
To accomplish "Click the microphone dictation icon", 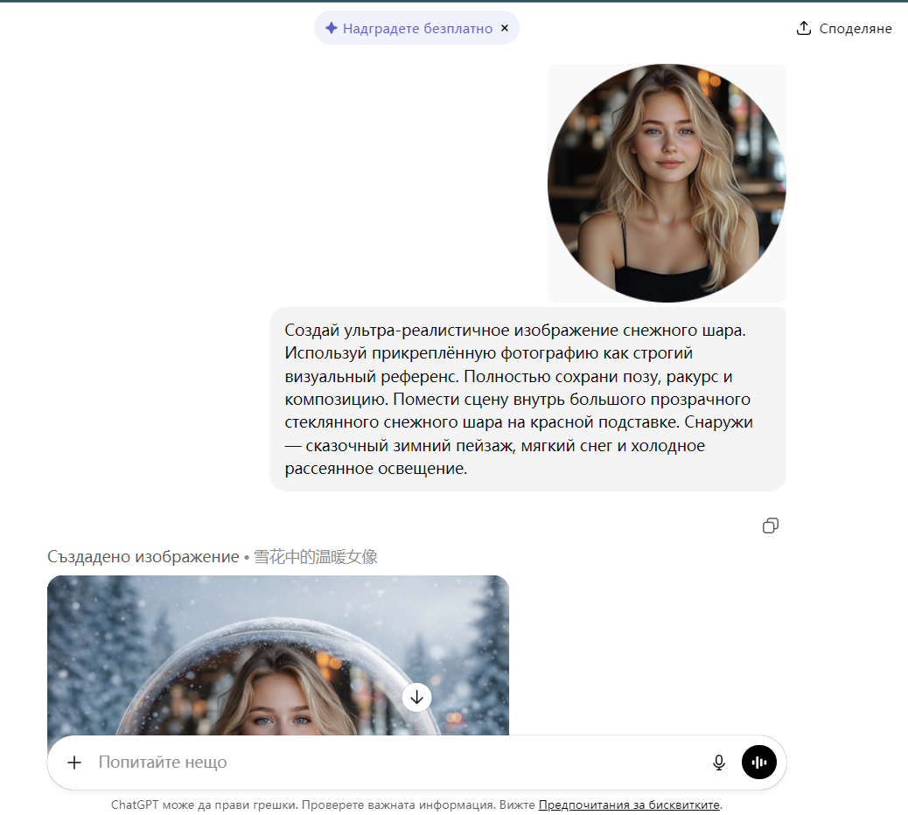I will [718, 762].
